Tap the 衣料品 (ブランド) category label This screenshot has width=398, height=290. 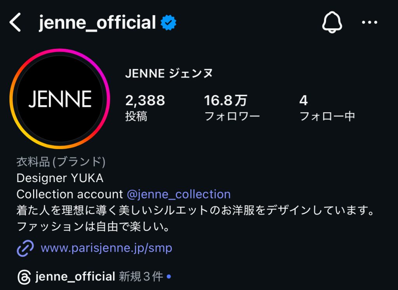tap(61, 161)
